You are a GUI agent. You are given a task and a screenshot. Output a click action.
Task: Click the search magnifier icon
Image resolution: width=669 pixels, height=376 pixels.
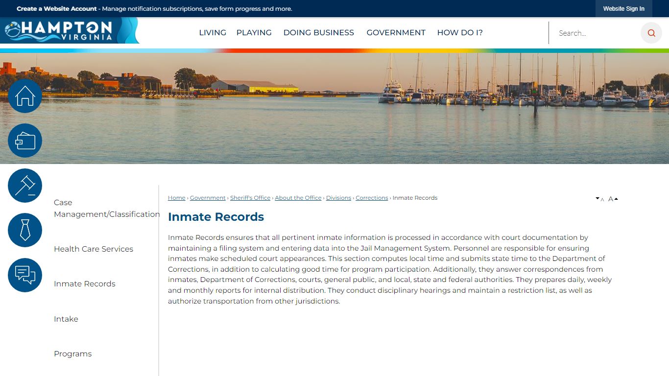point(651,33)
